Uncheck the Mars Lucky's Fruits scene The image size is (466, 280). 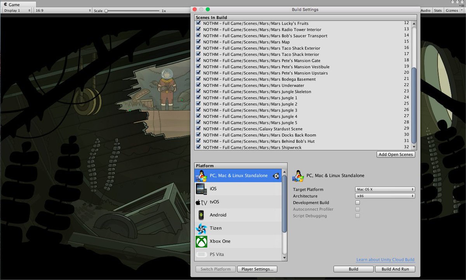198,23
